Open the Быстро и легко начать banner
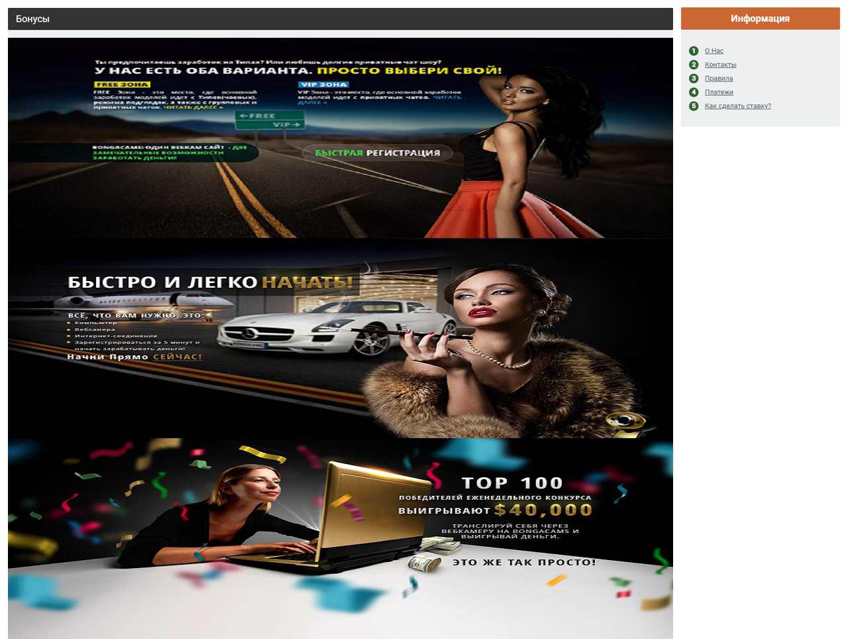 click(x=340, y=338)
